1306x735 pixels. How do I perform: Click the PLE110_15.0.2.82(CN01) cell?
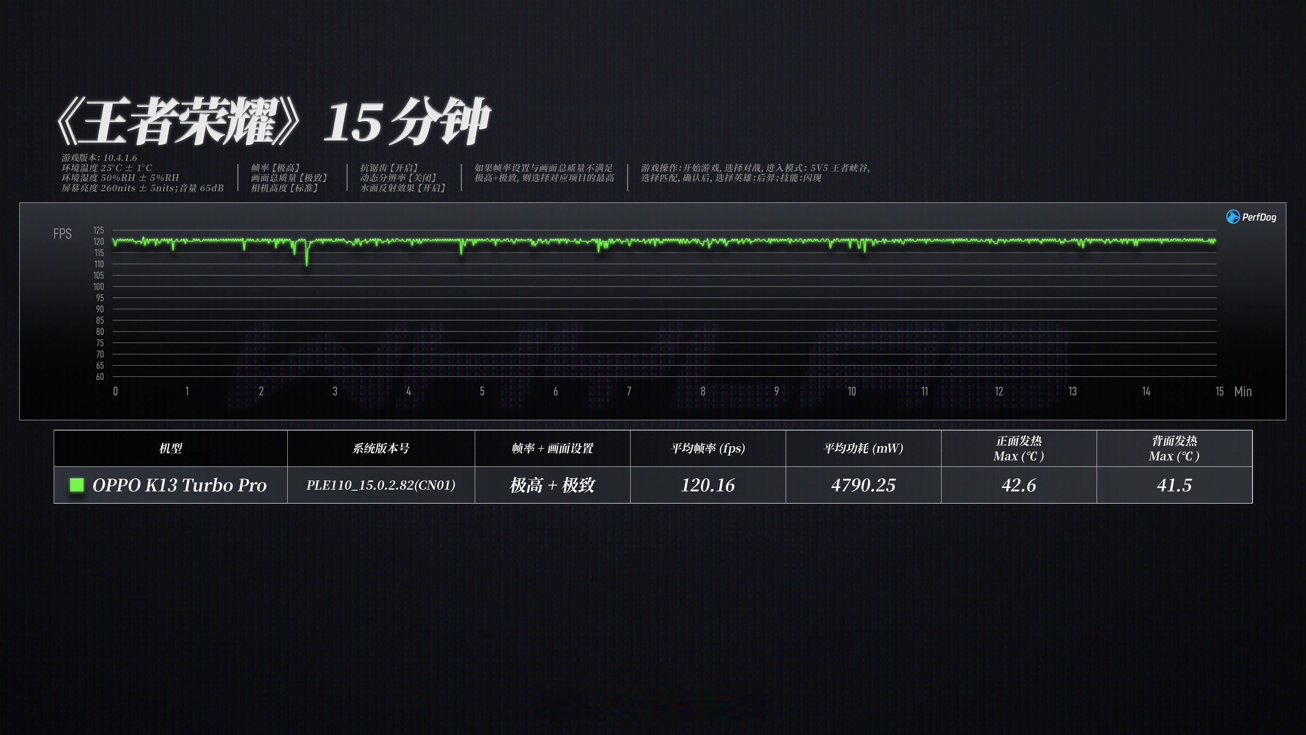[x=381, y=485]
